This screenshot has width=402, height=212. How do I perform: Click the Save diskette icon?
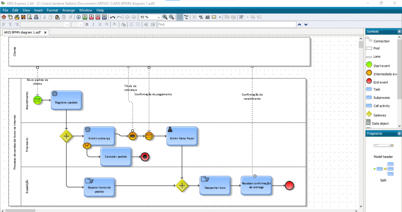23,17
